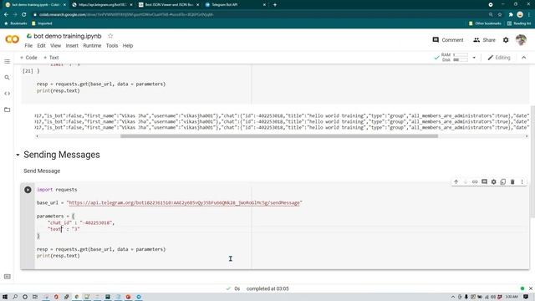Open the Comment button
This screenshot has height=301, width=535.
[x=448, y=40]
